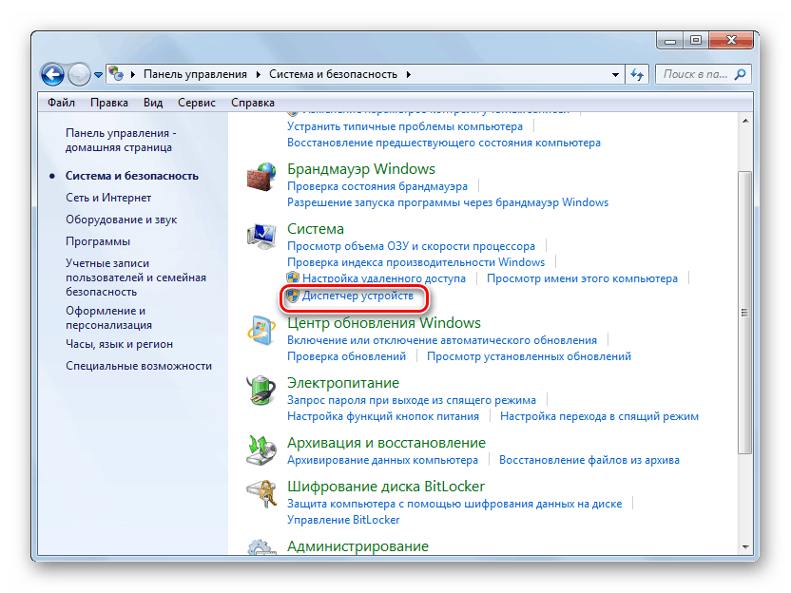
Task: Expand arrow after Панель управления breadcrumb
Action: [259, 74]
